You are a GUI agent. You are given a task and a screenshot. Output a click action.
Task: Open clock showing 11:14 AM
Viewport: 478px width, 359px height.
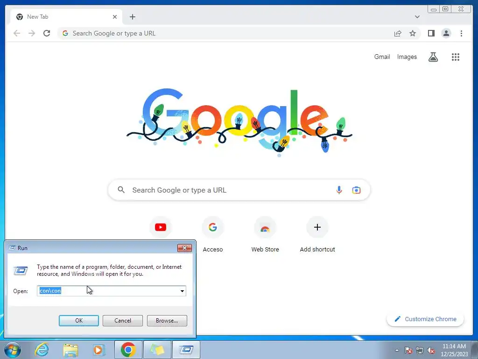(x=454, y=350)
